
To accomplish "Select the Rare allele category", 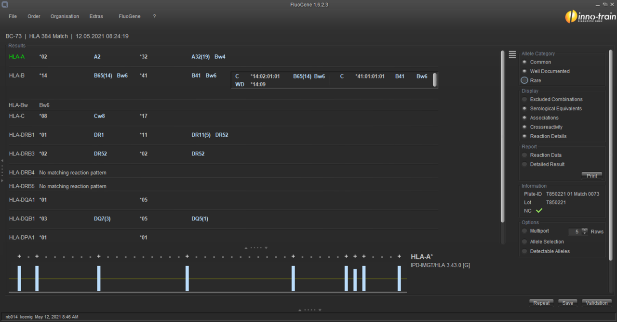I will pyautogui.click(x=524, y=80).
